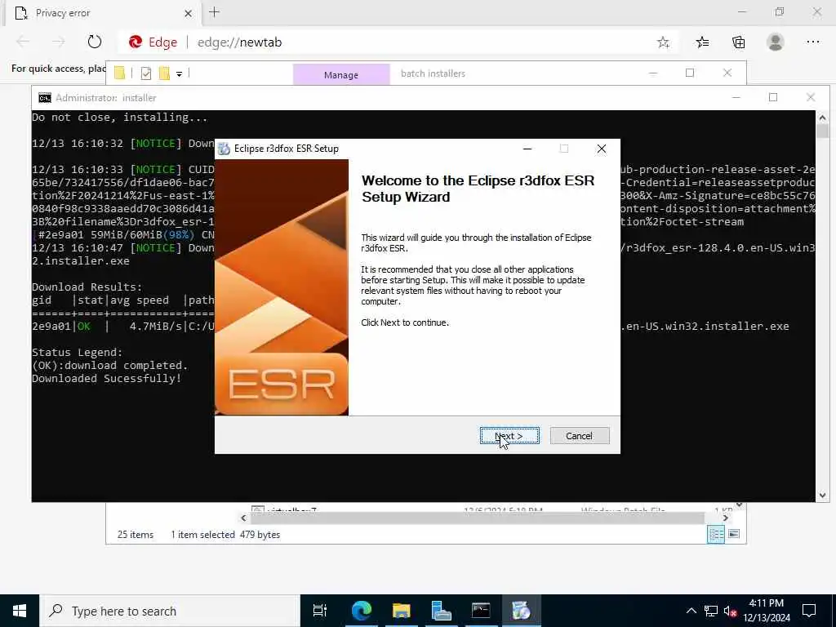Open Edge Settings and more menu
The height and width of the screenshot is (627, 836).
(x=812, y=42)
